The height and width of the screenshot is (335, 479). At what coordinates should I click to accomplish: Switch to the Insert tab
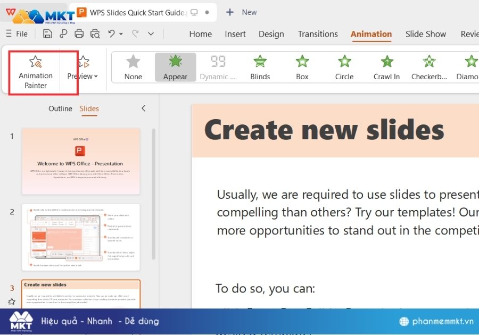pos(235,34)
